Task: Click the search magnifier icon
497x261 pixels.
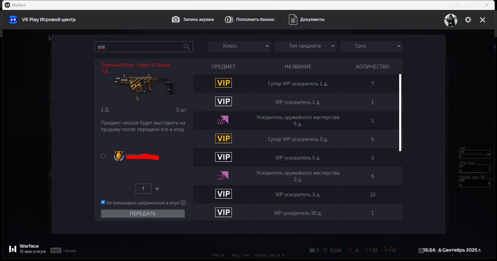Action: [187, 47]
